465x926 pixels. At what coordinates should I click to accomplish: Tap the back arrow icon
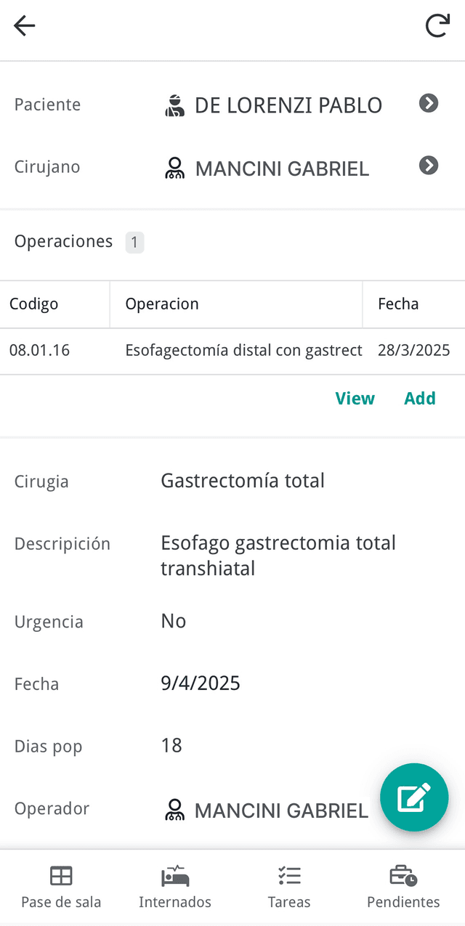click(25, 26)
